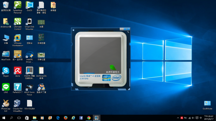Open PhotoCap 6.0 shortcut
Image resolution: width=216 pixels, height=121 pixels.
point(6,106)
